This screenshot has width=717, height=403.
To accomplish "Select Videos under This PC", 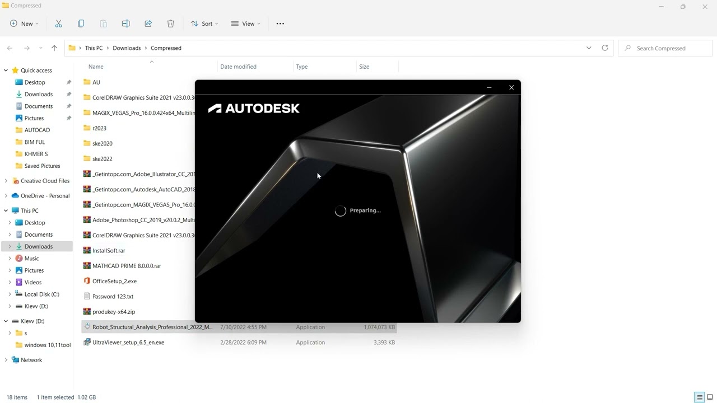I will [x=33, y=282].
